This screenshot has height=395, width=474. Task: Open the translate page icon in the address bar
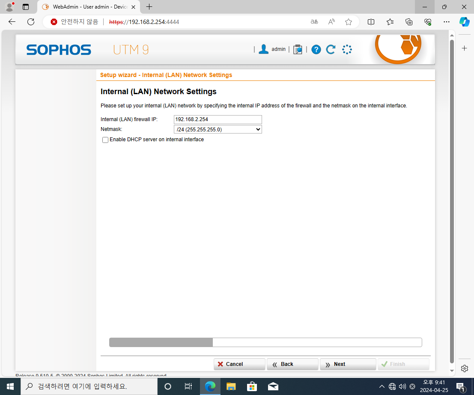(x=314, y=22)
